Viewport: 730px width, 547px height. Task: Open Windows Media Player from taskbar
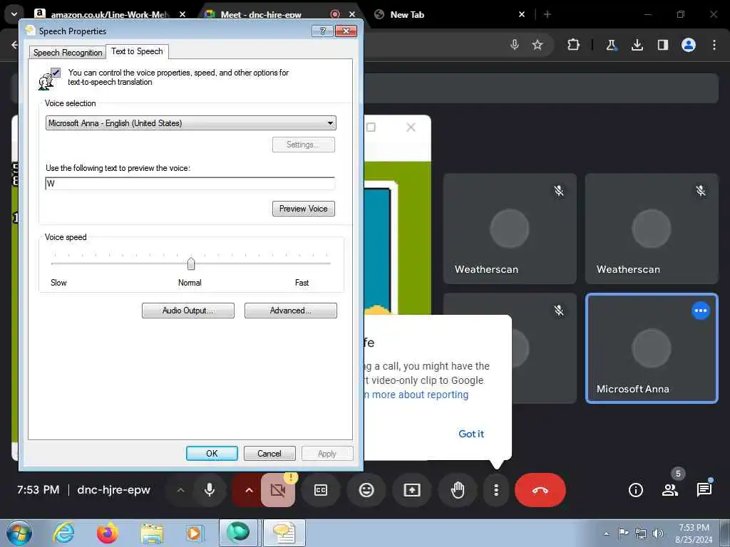pos(194,533)
